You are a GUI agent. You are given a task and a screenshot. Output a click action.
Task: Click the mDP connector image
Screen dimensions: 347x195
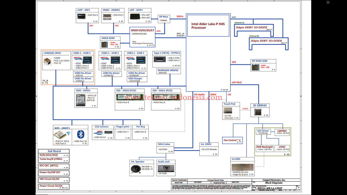[81, 17]
